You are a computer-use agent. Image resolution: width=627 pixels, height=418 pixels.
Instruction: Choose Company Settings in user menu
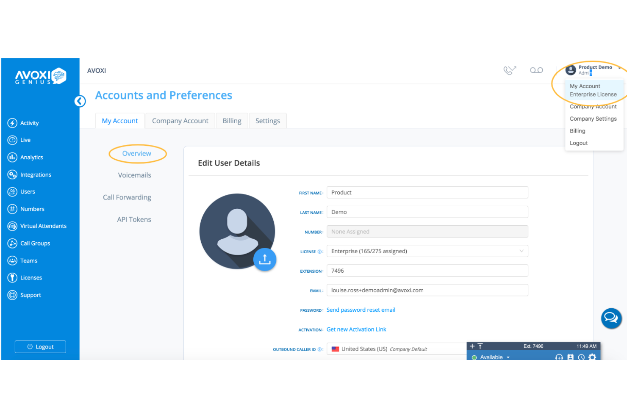click(593, 119)
